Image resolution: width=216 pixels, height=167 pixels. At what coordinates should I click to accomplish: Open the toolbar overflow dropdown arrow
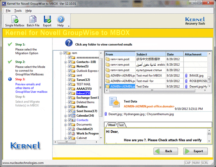[x=69, y=26]
